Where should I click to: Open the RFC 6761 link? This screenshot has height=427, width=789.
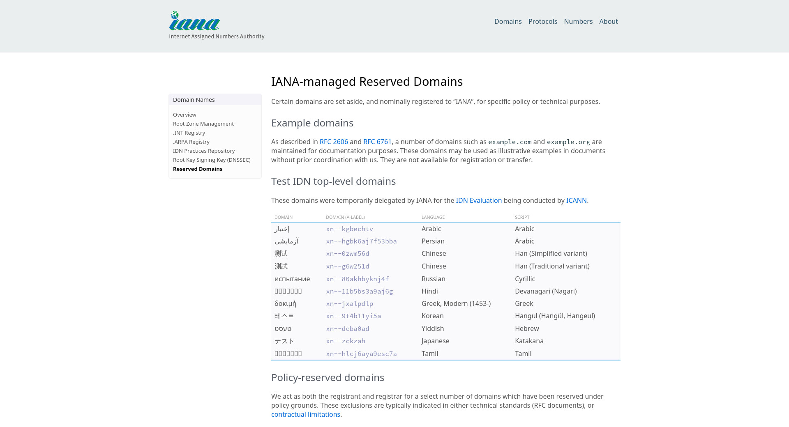point(377,142)
